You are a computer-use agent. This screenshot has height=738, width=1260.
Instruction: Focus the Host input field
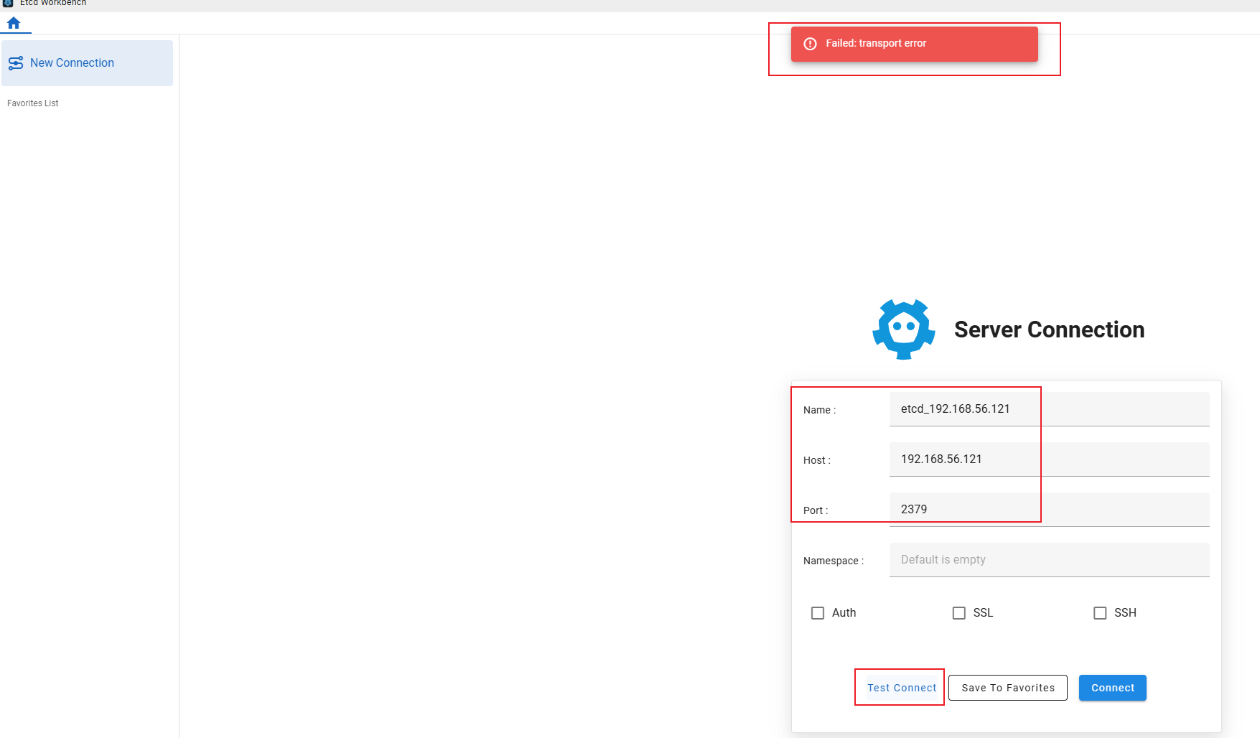1050,459
